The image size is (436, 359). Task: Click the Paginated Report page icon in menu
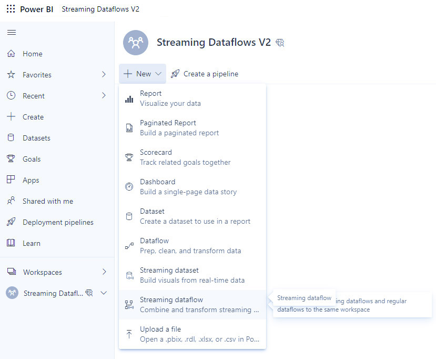click(x=129, y=128)
